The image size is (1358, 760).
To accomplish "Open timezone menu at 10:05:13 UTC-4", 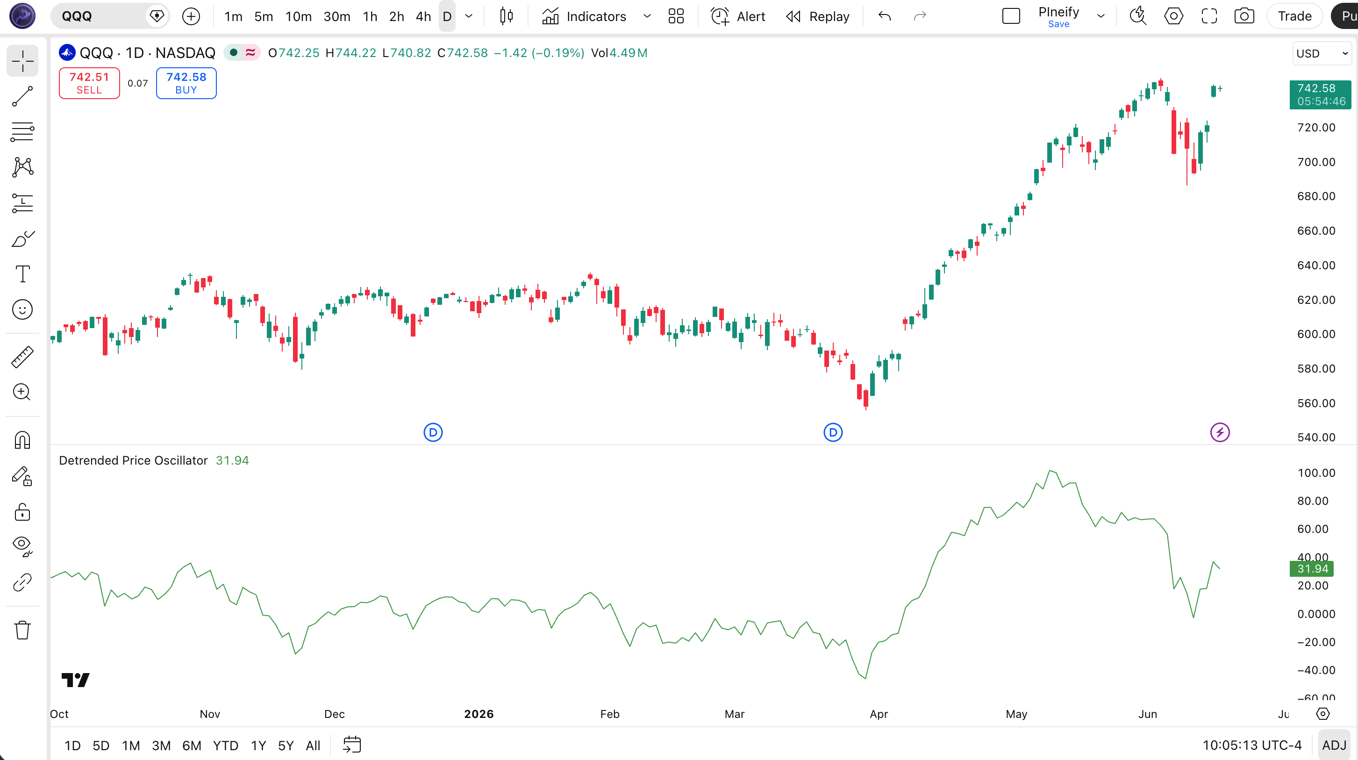I will (1252, 745).
